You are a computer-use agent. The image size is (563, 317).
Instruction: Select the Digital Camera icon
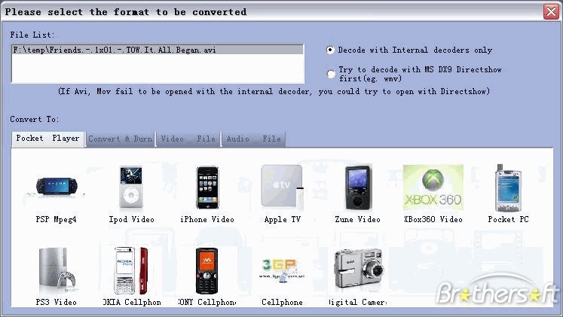[x=359, y=268]
